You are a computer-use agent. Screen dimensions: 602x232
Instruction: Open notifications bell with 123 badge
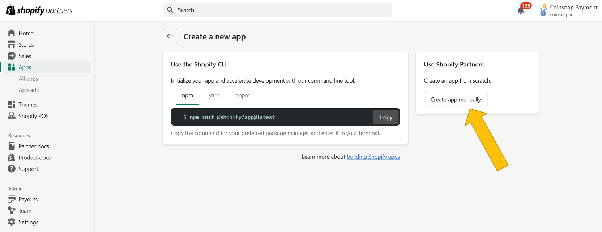pyautogui.click(x=524, y=9)
